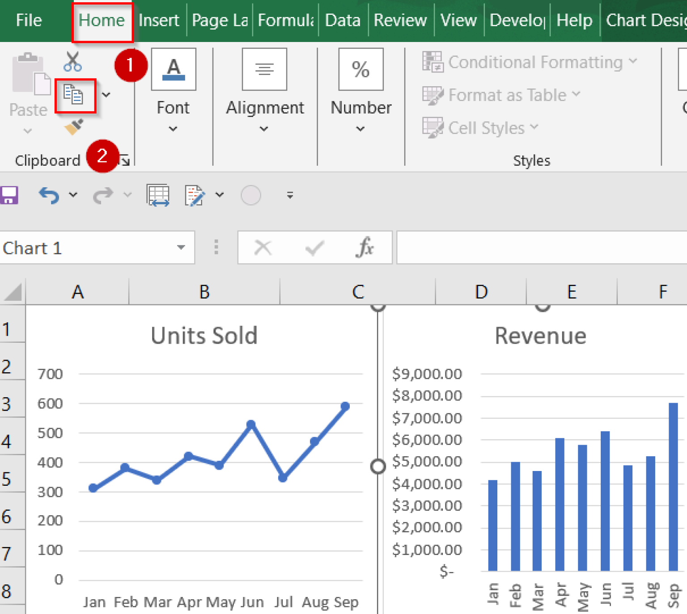Click the Enter checkmark in the formula bar
The width and height of the screenshot is (687, 614).
314,248
